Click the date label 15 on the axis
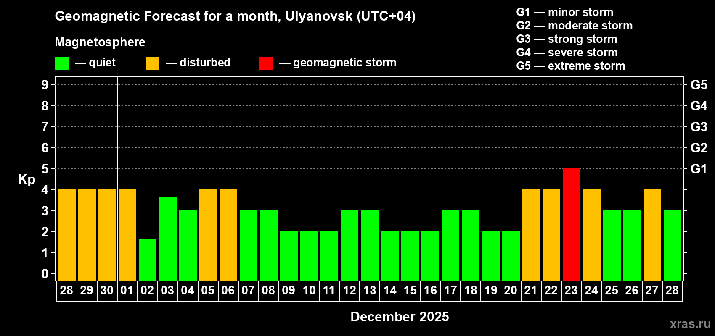This screenshot has height=336, width=715. [410, 291]
